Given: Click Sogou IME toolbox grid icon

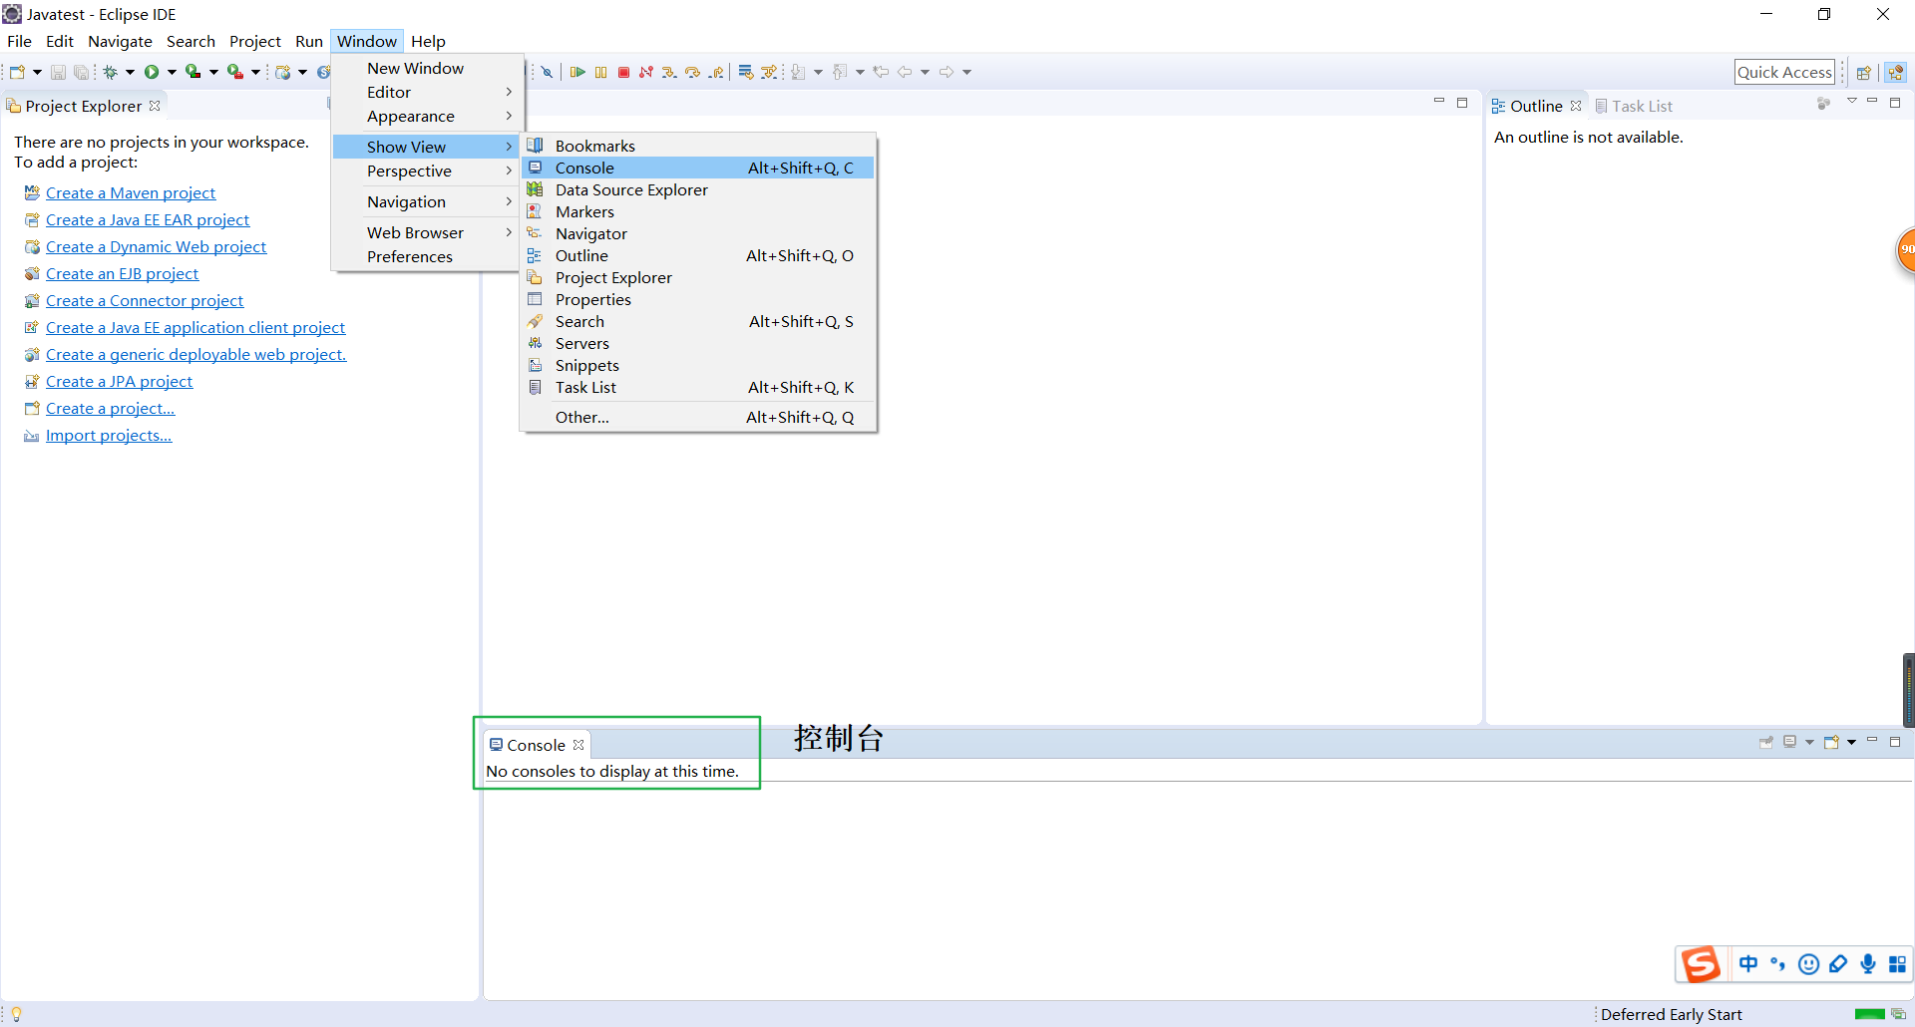Looking at the screenshot, I should (x=1897, y=963).
